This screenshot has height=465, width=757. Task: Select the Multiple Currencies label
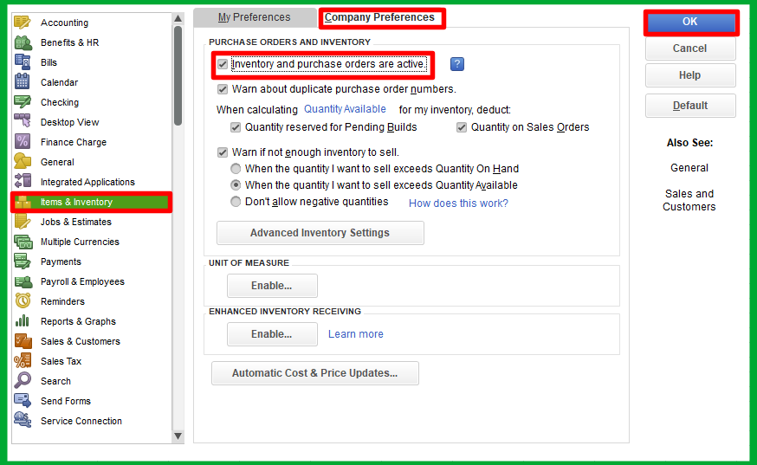pos(80,242)
